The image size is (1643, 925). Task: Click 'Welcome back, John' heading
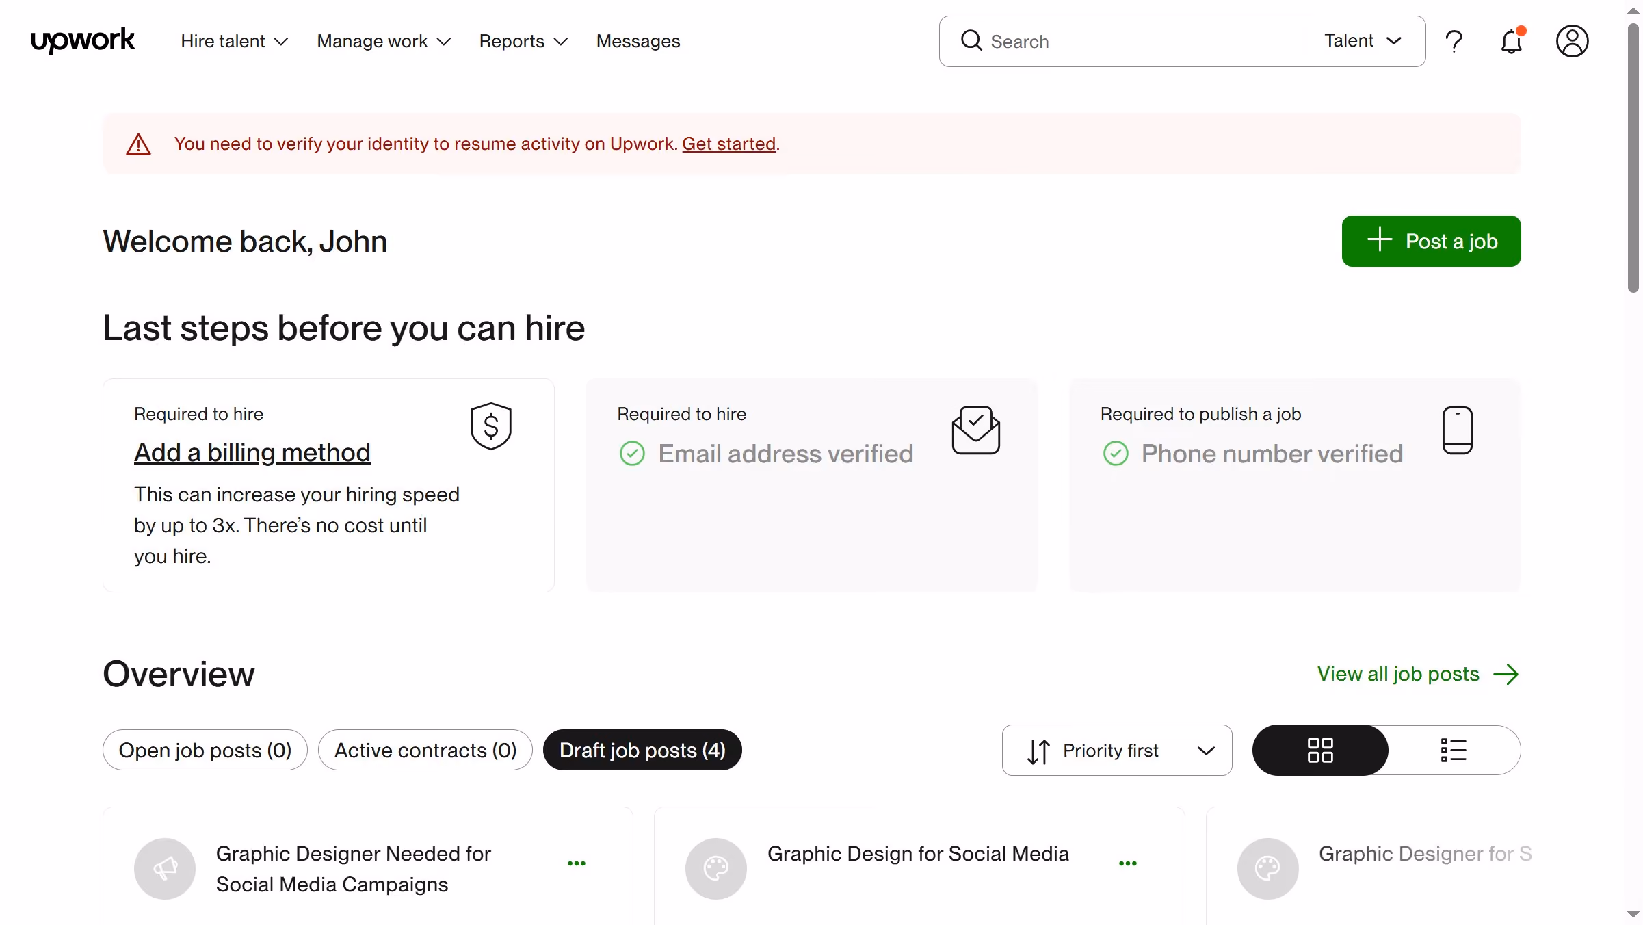point(245,242)
